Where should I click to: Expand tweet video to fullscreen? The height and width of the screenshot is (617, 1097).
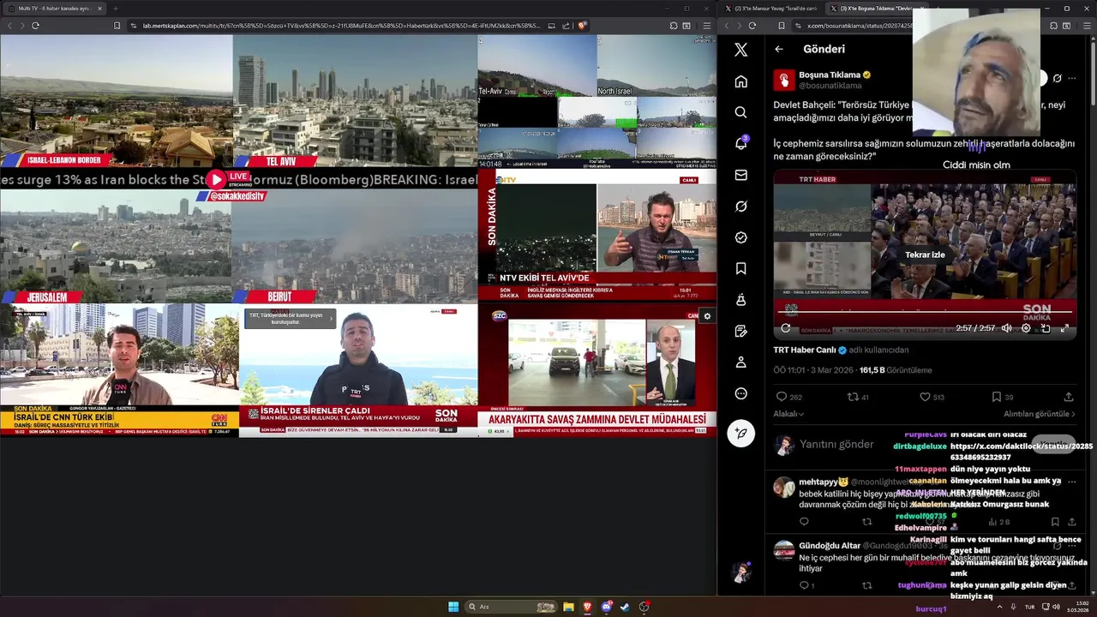[1064, 328]
